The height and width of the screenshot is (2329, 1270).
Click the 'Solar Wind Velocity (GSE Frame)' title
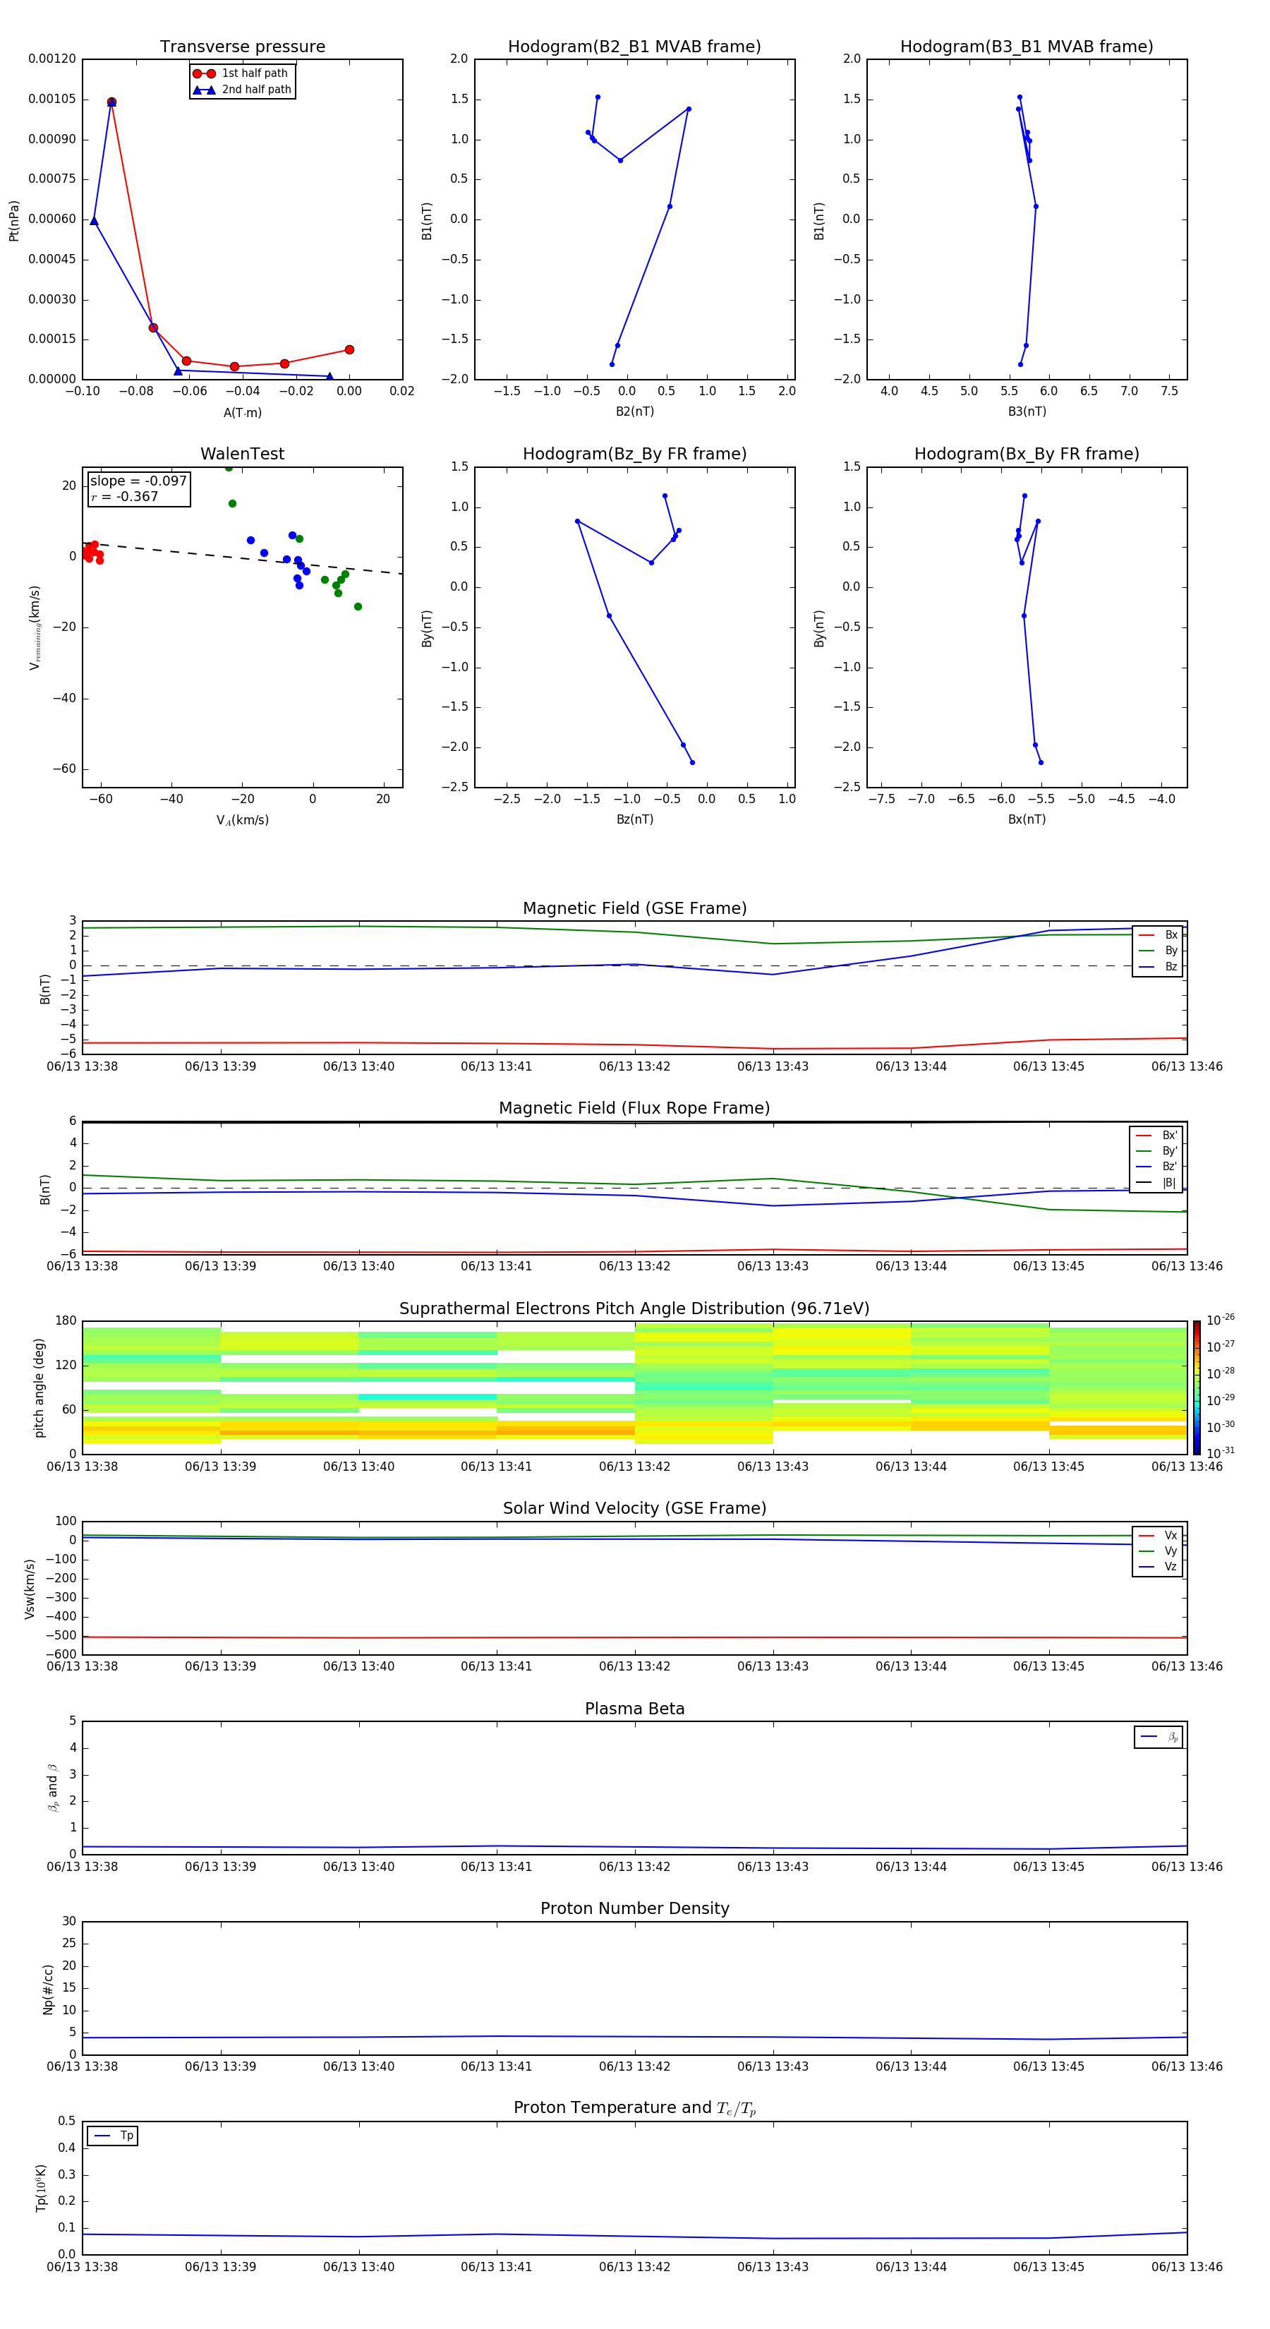pyautogui.click(x=634, y=1508)
